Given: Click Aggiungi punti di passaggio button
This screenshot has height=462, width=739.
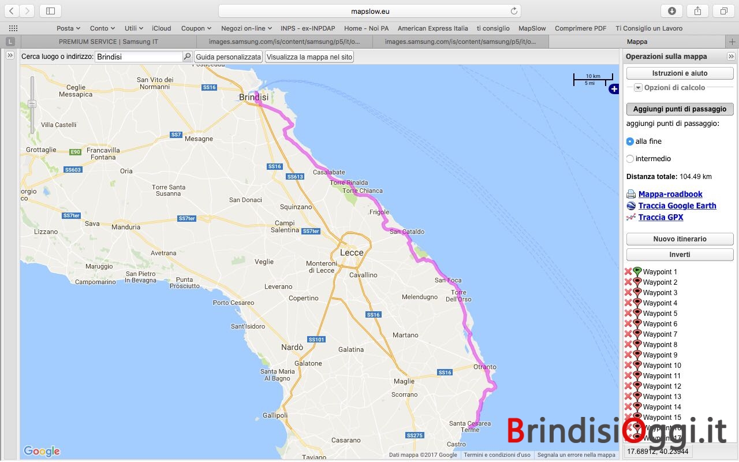Looking at the screenshot, I should pos(680,109).
